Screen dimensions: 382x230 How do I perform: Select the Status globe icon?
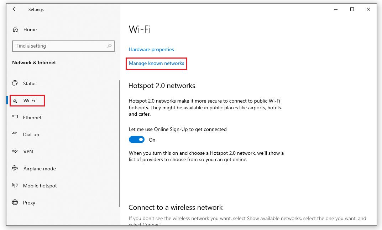pos(15,83)
